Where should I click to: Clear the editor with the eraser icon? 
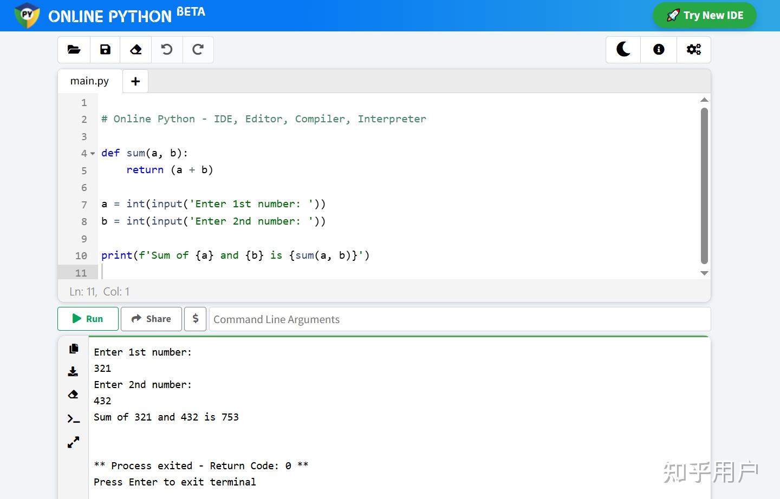[136, 50]
